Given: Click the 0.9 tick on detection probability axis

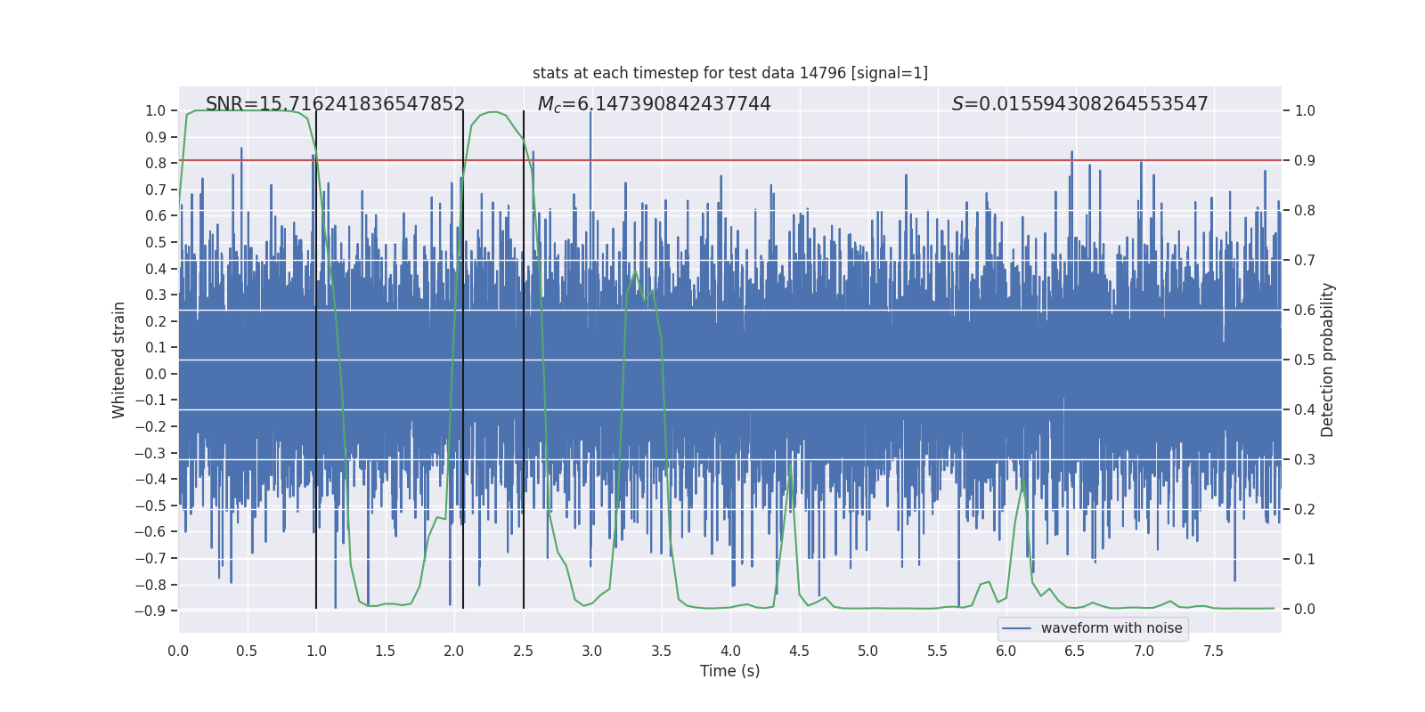Looking at the screenshot, I should pyautogui.click(x=1304, y=161).
